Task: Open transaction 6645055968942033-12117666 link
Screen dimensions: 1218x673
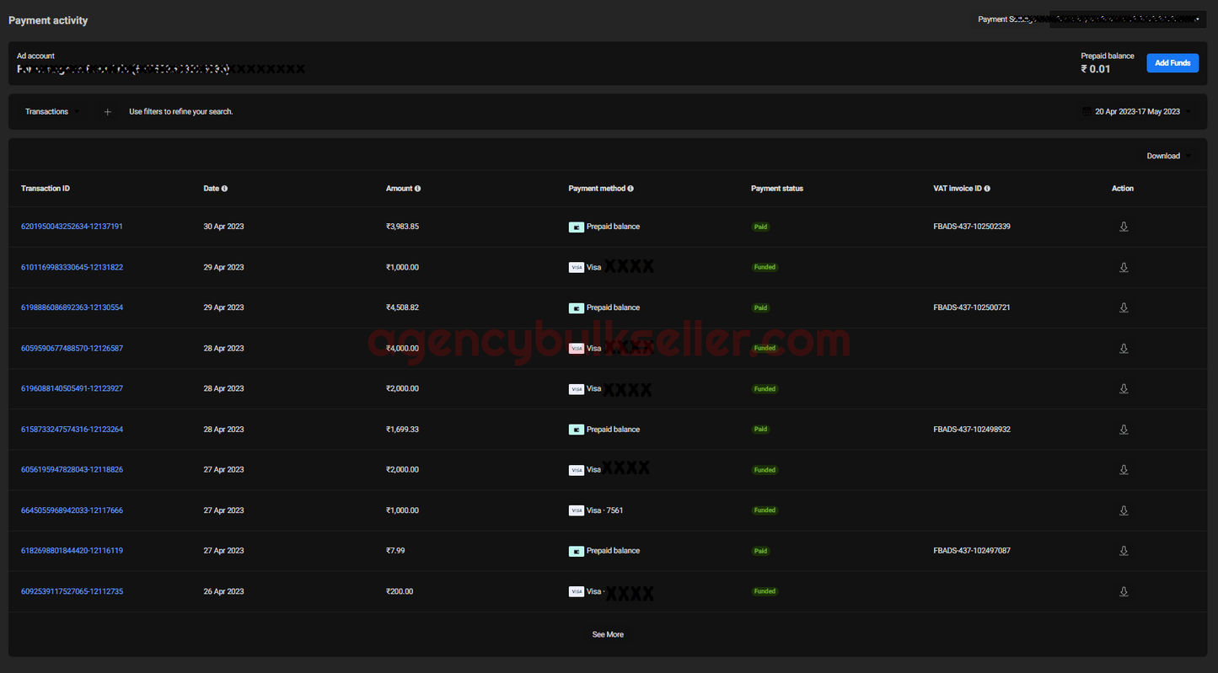Action: (x=72, y=510)
